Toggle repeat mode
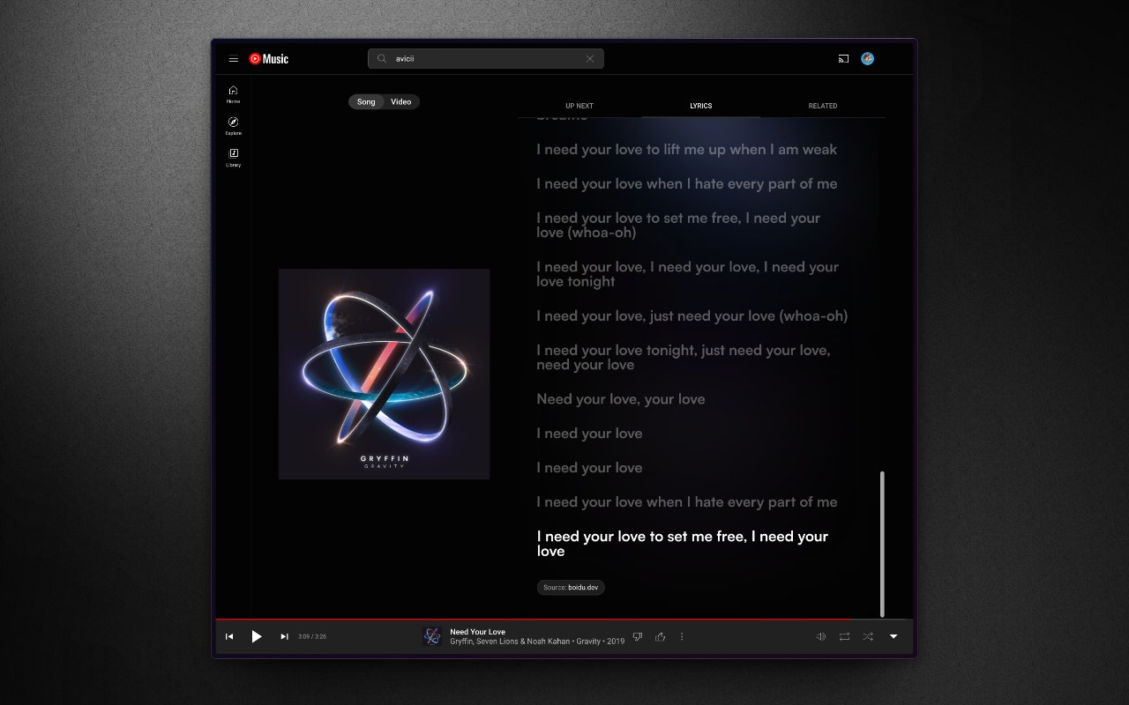This screenshot has width=1129, height=705. (x=845, y=636)
